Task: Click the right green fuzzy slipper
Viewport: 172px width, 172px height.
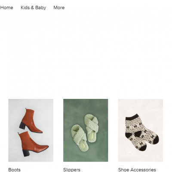Action: pyautogui.click(x=92, y=128)
